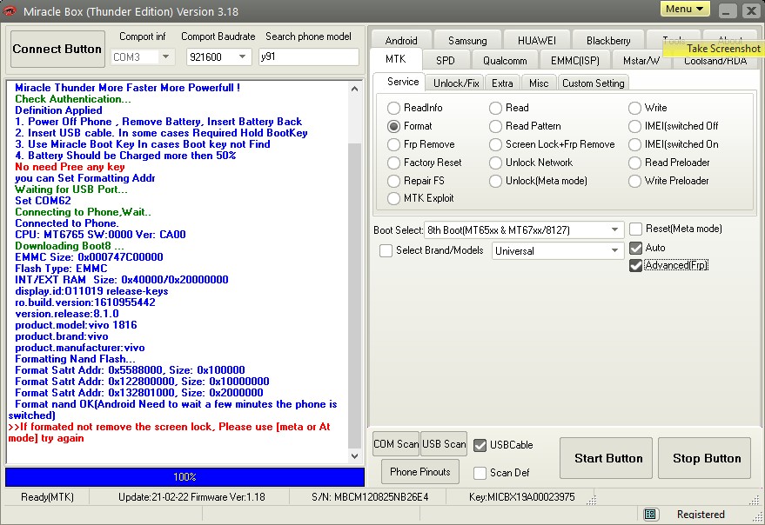Image resolution: width=765 pixels, height=525 pixels.
Task: Open the Service sub-tab
Action: click(403, 82)
